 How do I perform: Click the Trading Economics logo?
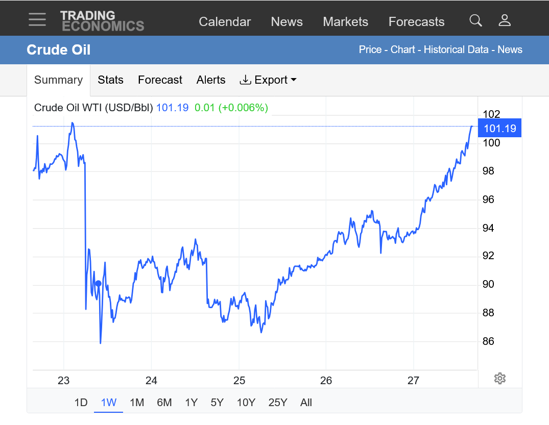102,21
